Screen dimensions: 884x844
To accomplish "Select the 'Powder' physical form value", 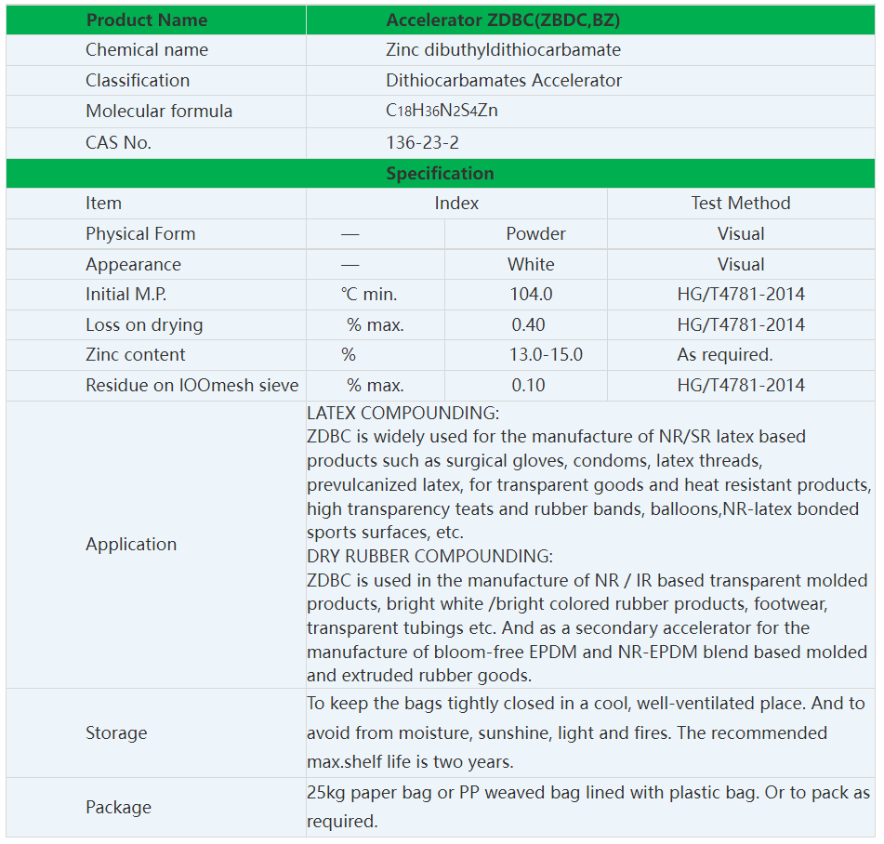I will pyautogui.click(x=535, y=234).
